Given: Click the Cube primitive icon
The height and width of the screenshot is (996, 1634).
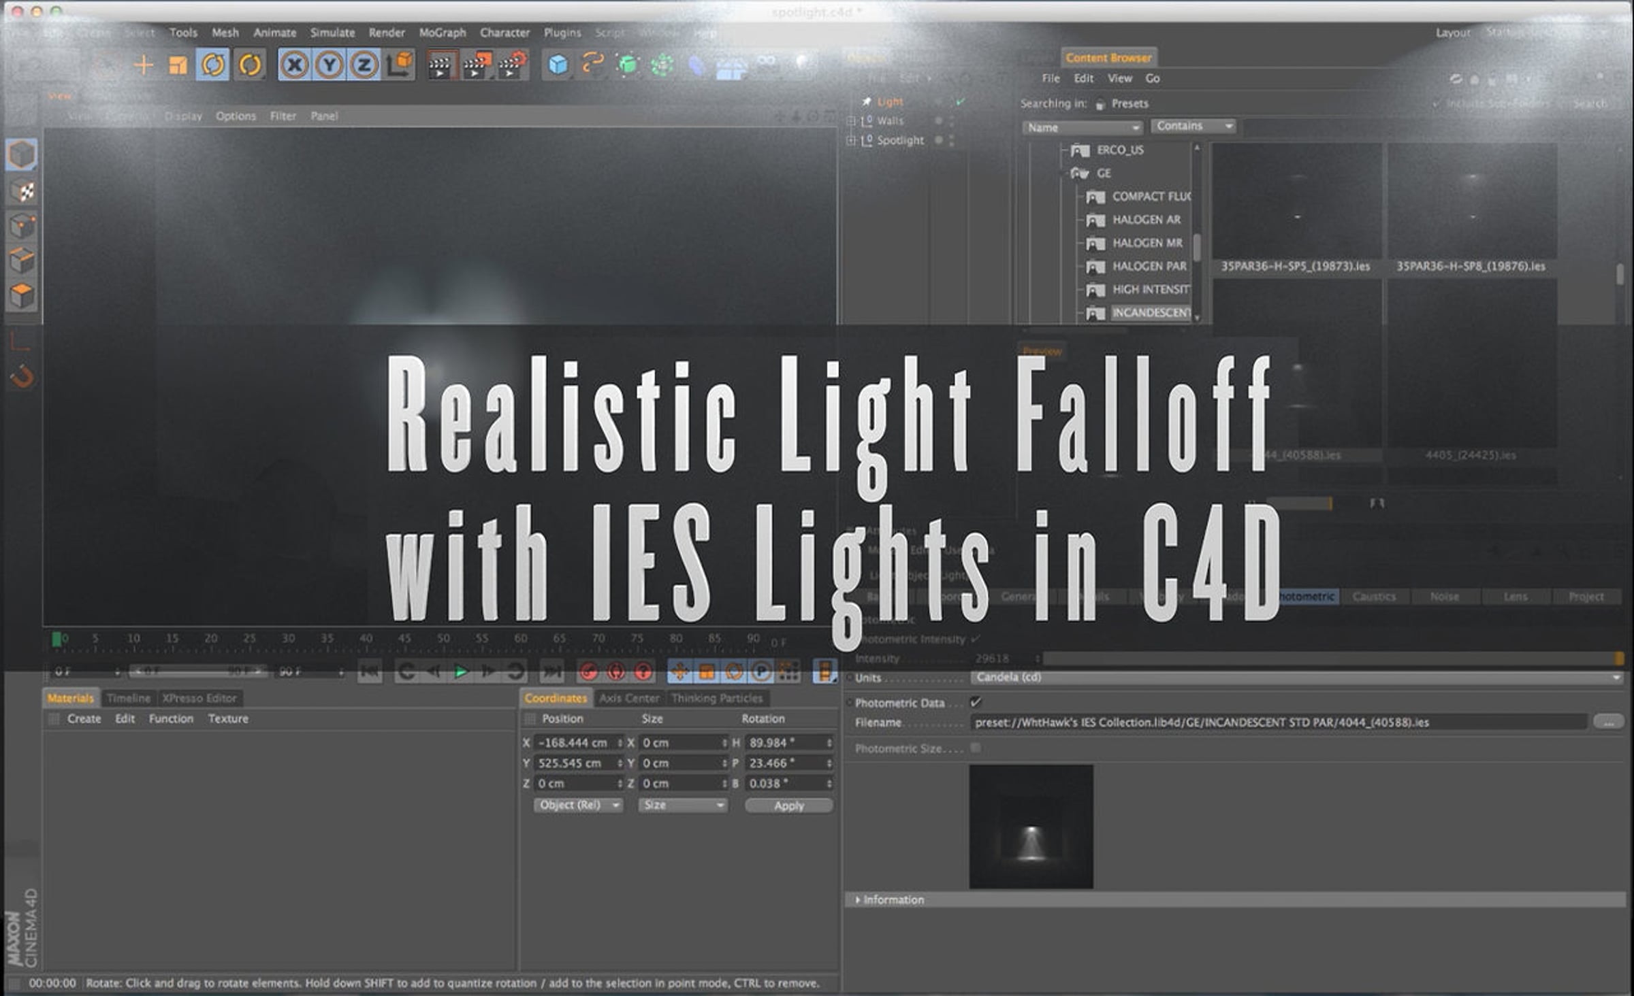Looking at the screenshot, I should pos(558,65).
